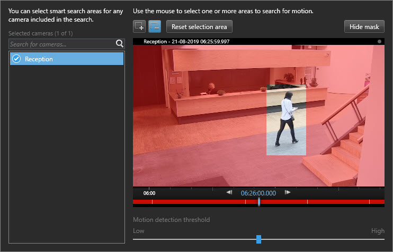Step to previous frame in timeline

229,193
